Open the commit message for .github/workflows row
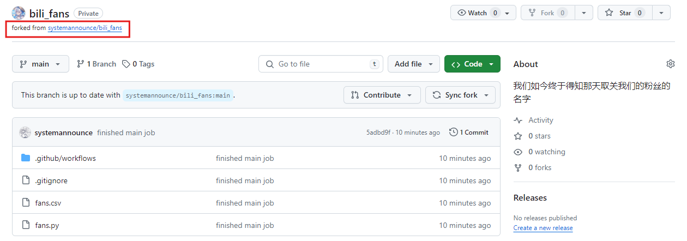687x241 pixels. pyautogui.click(x=245, y=158)
